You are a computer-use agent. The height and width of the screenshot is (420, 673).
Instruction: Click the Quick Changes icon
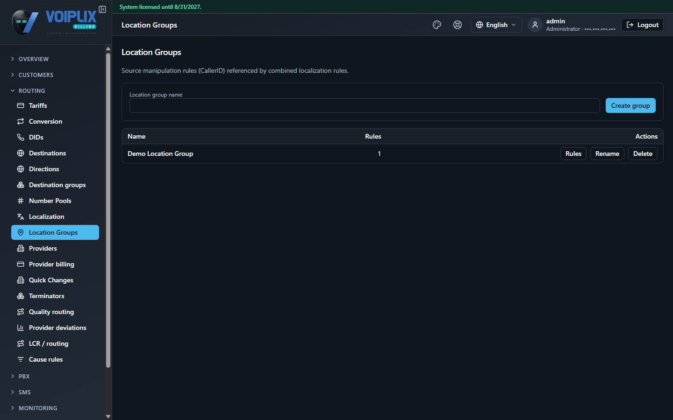point(21,280)
